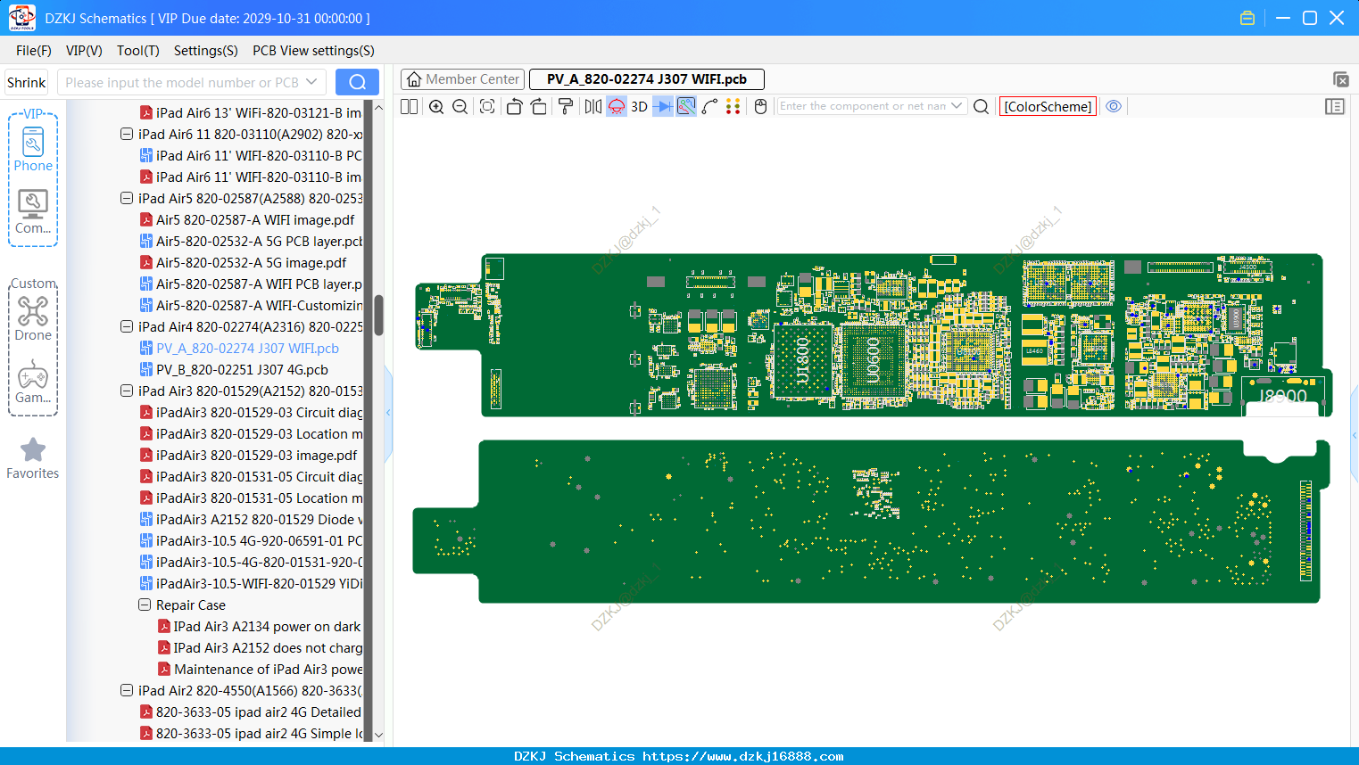Open the Tool(T) menu

click(138, 51)
